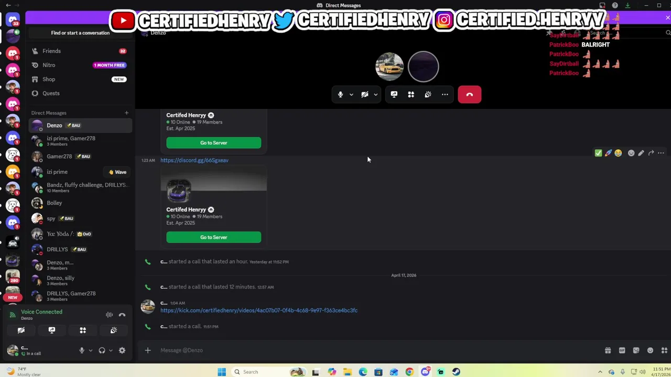Open Steam from taskbar

(456, 372)
